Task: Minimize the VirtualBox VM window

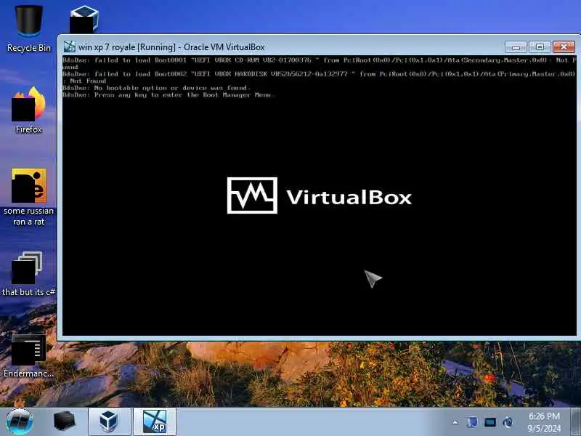Action: pos(516,47)
